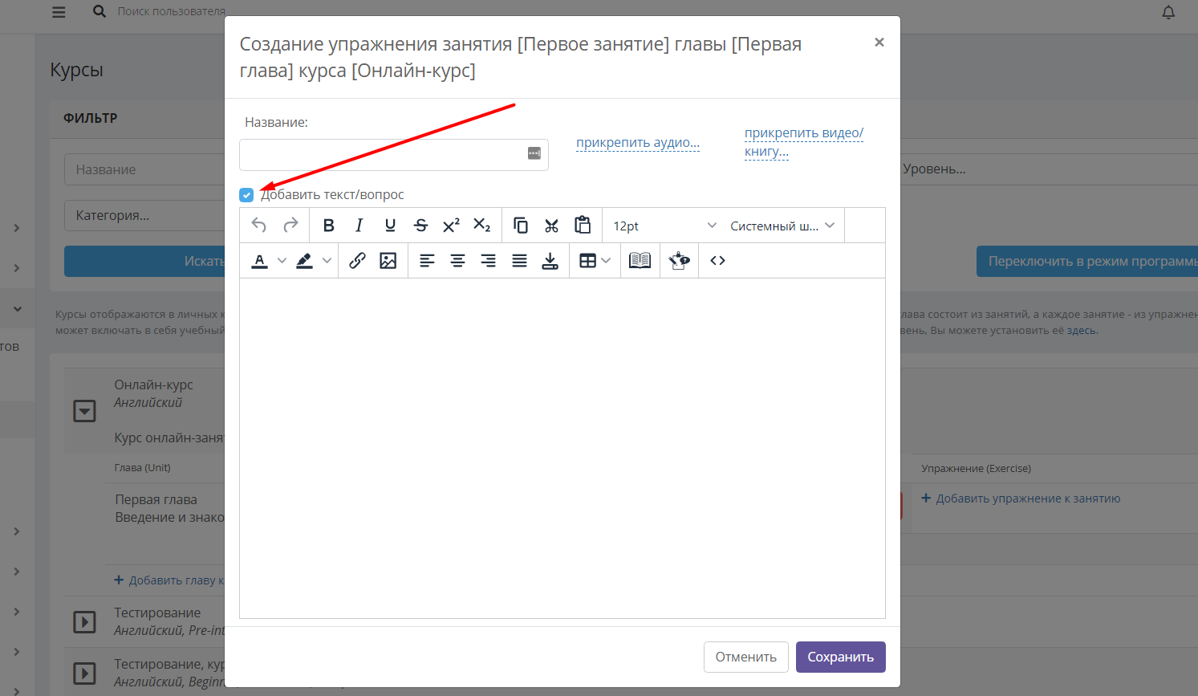The height and width of the screenshot is (696, 1198).
Task: Click the здесь link
Action: tap(1082, 331)
